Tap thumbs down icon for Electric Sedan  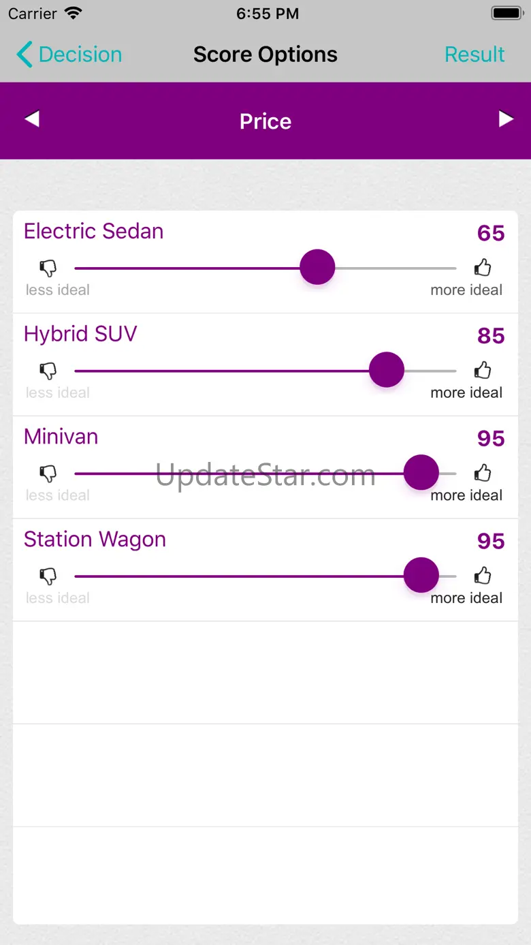coord(48,268)
